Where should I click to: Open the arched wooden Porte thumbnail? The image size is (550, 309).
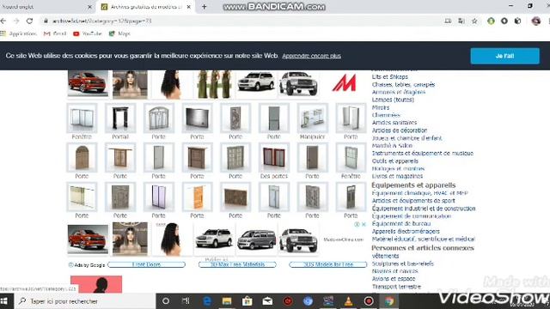tap(82, 158)
